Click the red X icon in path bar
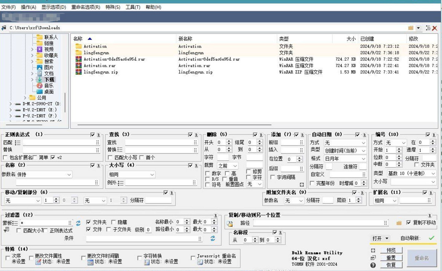The height and width of the screenshot is (271, 442). point(435,28)
